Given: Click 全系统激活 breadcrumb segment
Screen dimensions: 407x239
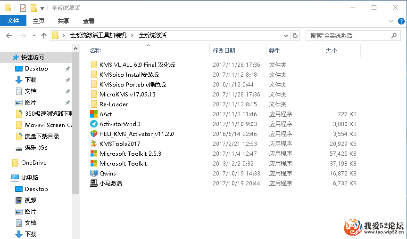Looking at the screenshot, I should pyautogui.click(x=152, y=35).
